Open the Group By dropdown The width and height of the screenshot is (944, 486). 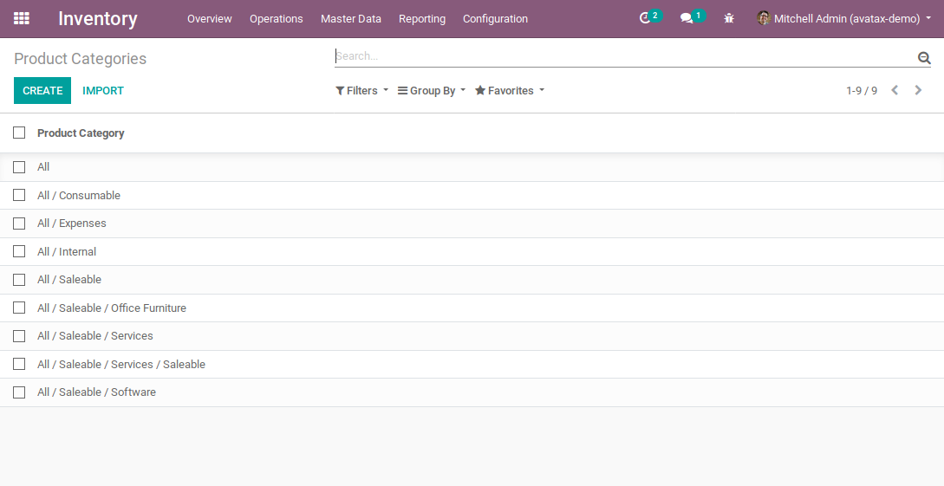coord(432,91)
